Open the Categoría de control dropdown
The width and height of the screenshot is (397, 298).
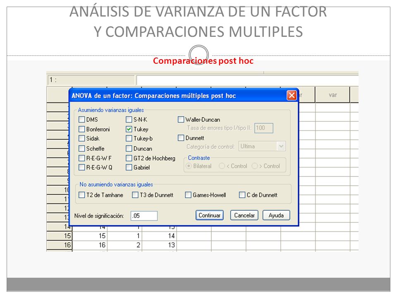(262, 146)
